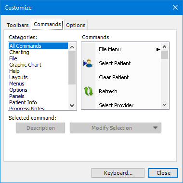
Task: Select the Patient Info category
Action: click(39, 102)
